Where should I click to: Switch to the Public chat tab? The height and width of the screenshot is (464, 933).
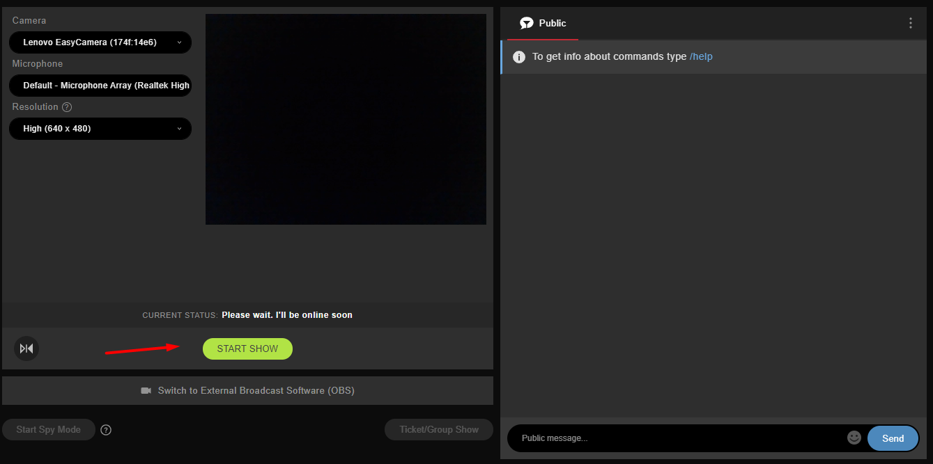543,24
